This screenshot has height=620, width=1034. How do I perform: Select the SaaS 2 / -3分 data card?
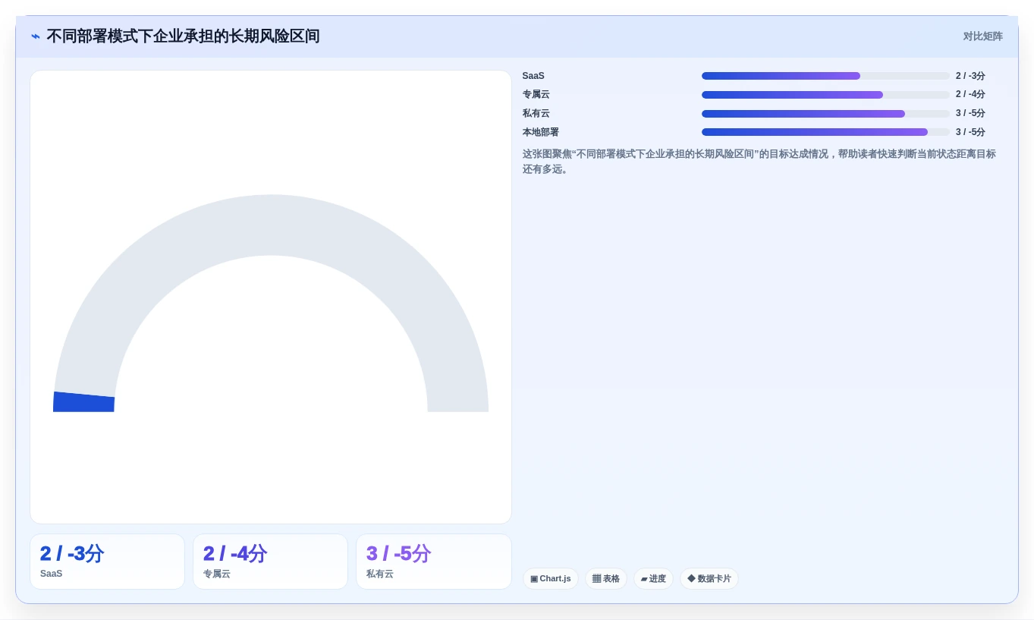107,562
